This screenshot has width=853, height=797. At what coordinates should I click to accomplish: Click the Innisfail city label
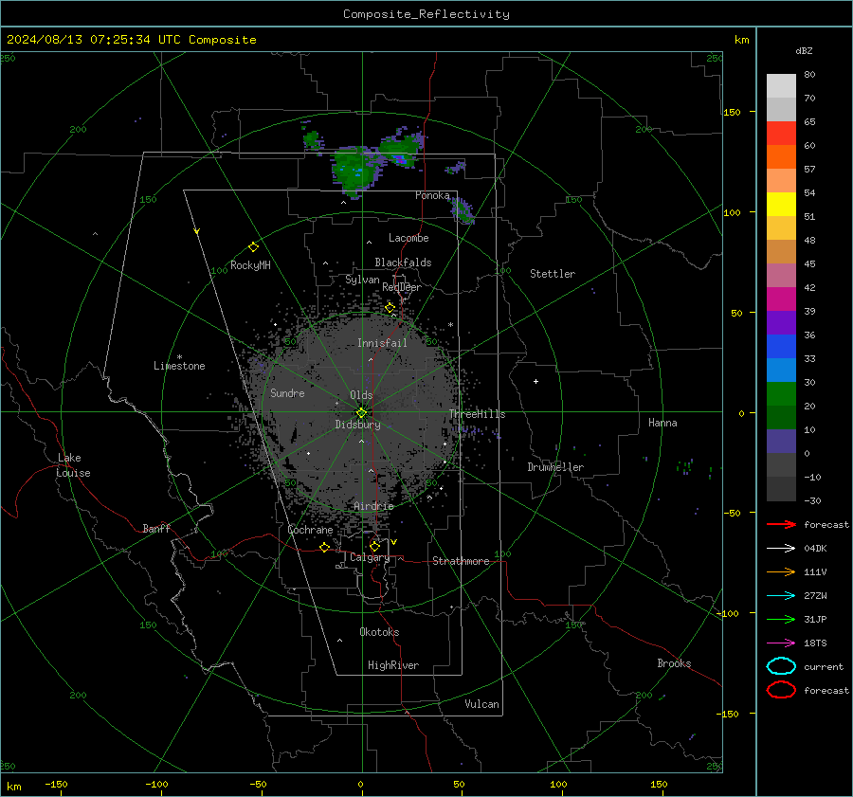(x=382, y=343)
